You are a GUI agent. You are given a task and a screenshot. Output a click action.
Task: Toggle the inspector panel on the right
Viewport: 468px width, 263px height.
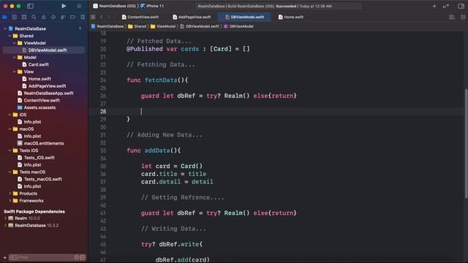click(461, 6)
